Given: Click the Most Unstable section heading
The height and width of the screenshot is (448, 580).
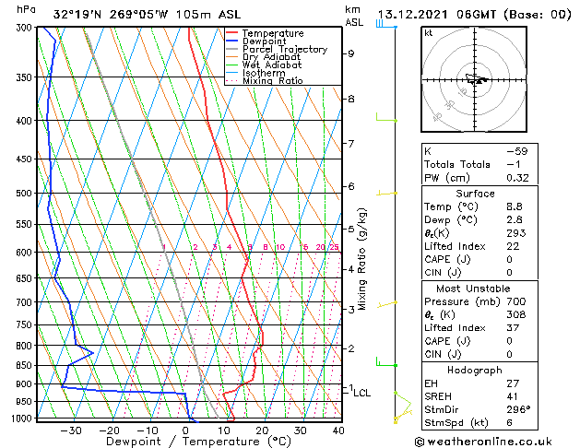Looking at the screenshot, I should pos(473,289).
